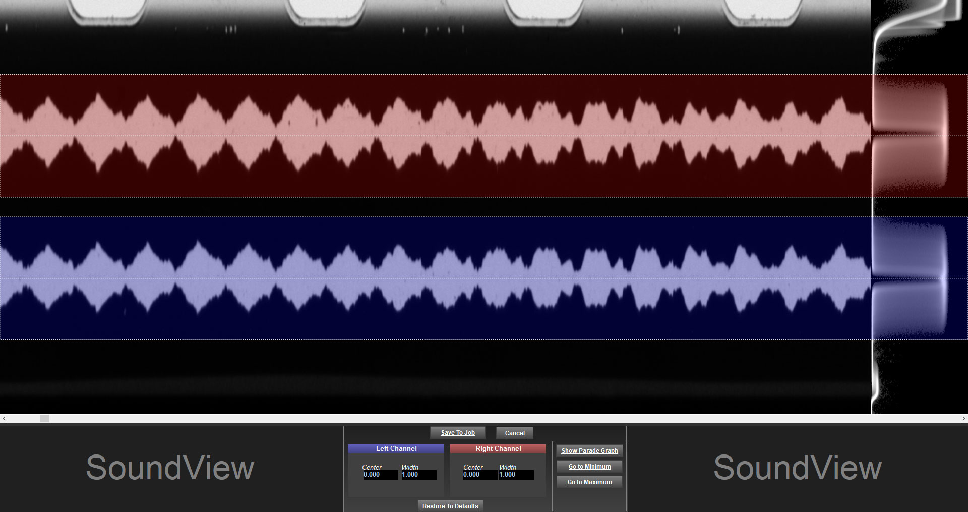Click the Left Channel Center value field
The height and width of the screenshot is (512, 968).
click(380, 475)
